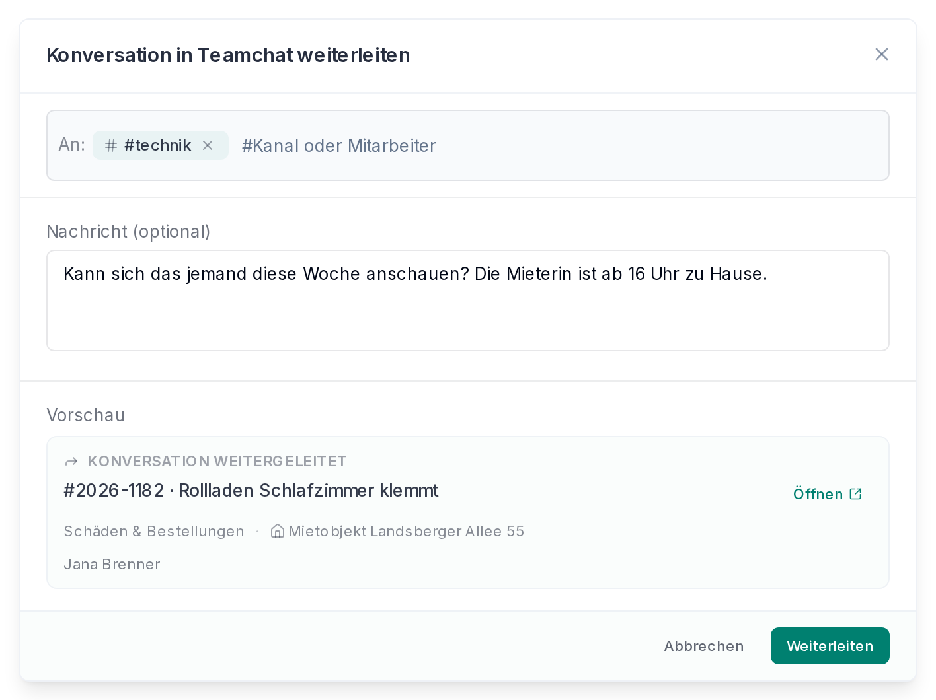
Task: Click the KONVERSATION WEITERGELEITET heading
Action: (217, 461)
